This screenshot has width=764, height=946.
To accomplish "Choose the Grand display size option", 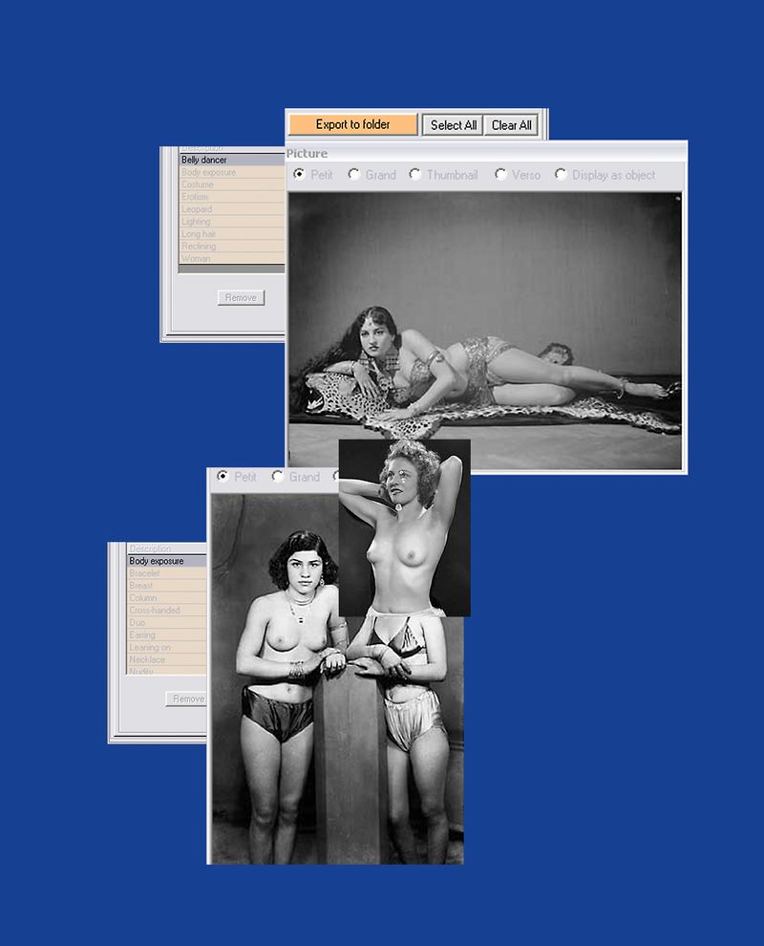I will 354,175.
